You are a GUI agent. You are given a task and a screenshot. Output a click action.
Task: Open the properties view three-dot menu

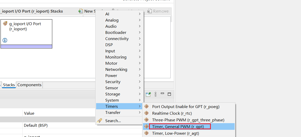pyautogui.click(x=155, y=94)
